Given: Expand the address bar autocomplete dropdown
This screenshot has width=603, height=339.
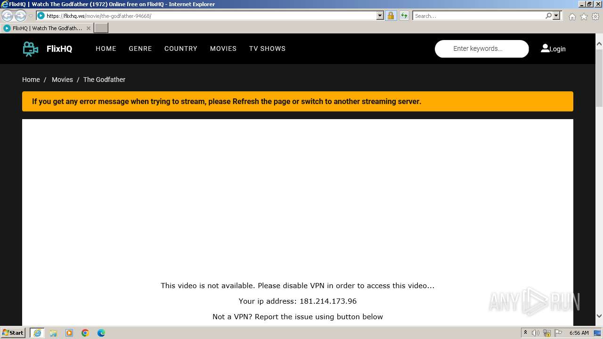Looking at the screenshot, I should tap(380, 16).
